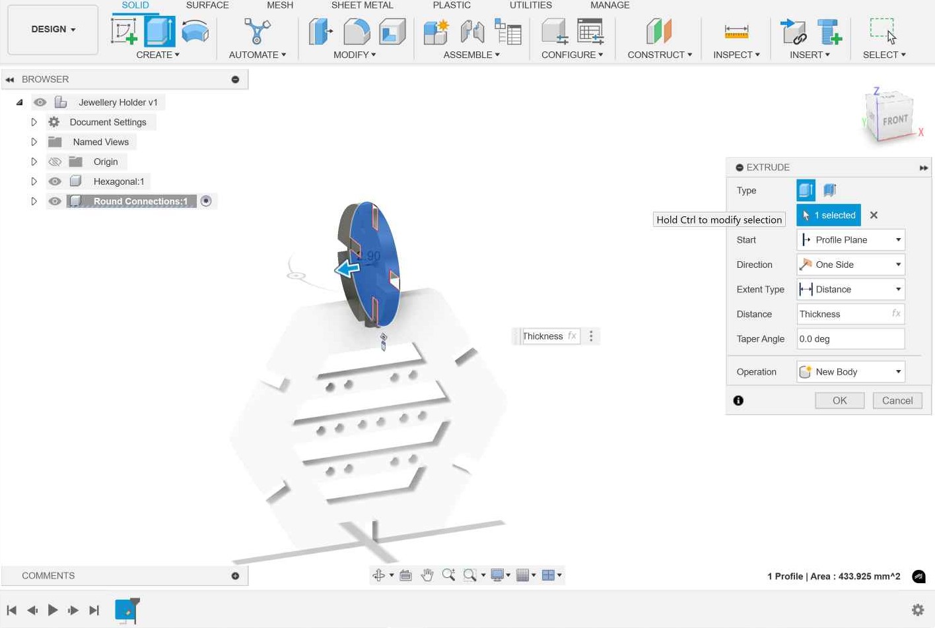Switch to the Utilities tab
Viewport: 935px width, 628px height.
tap(530, 5)
